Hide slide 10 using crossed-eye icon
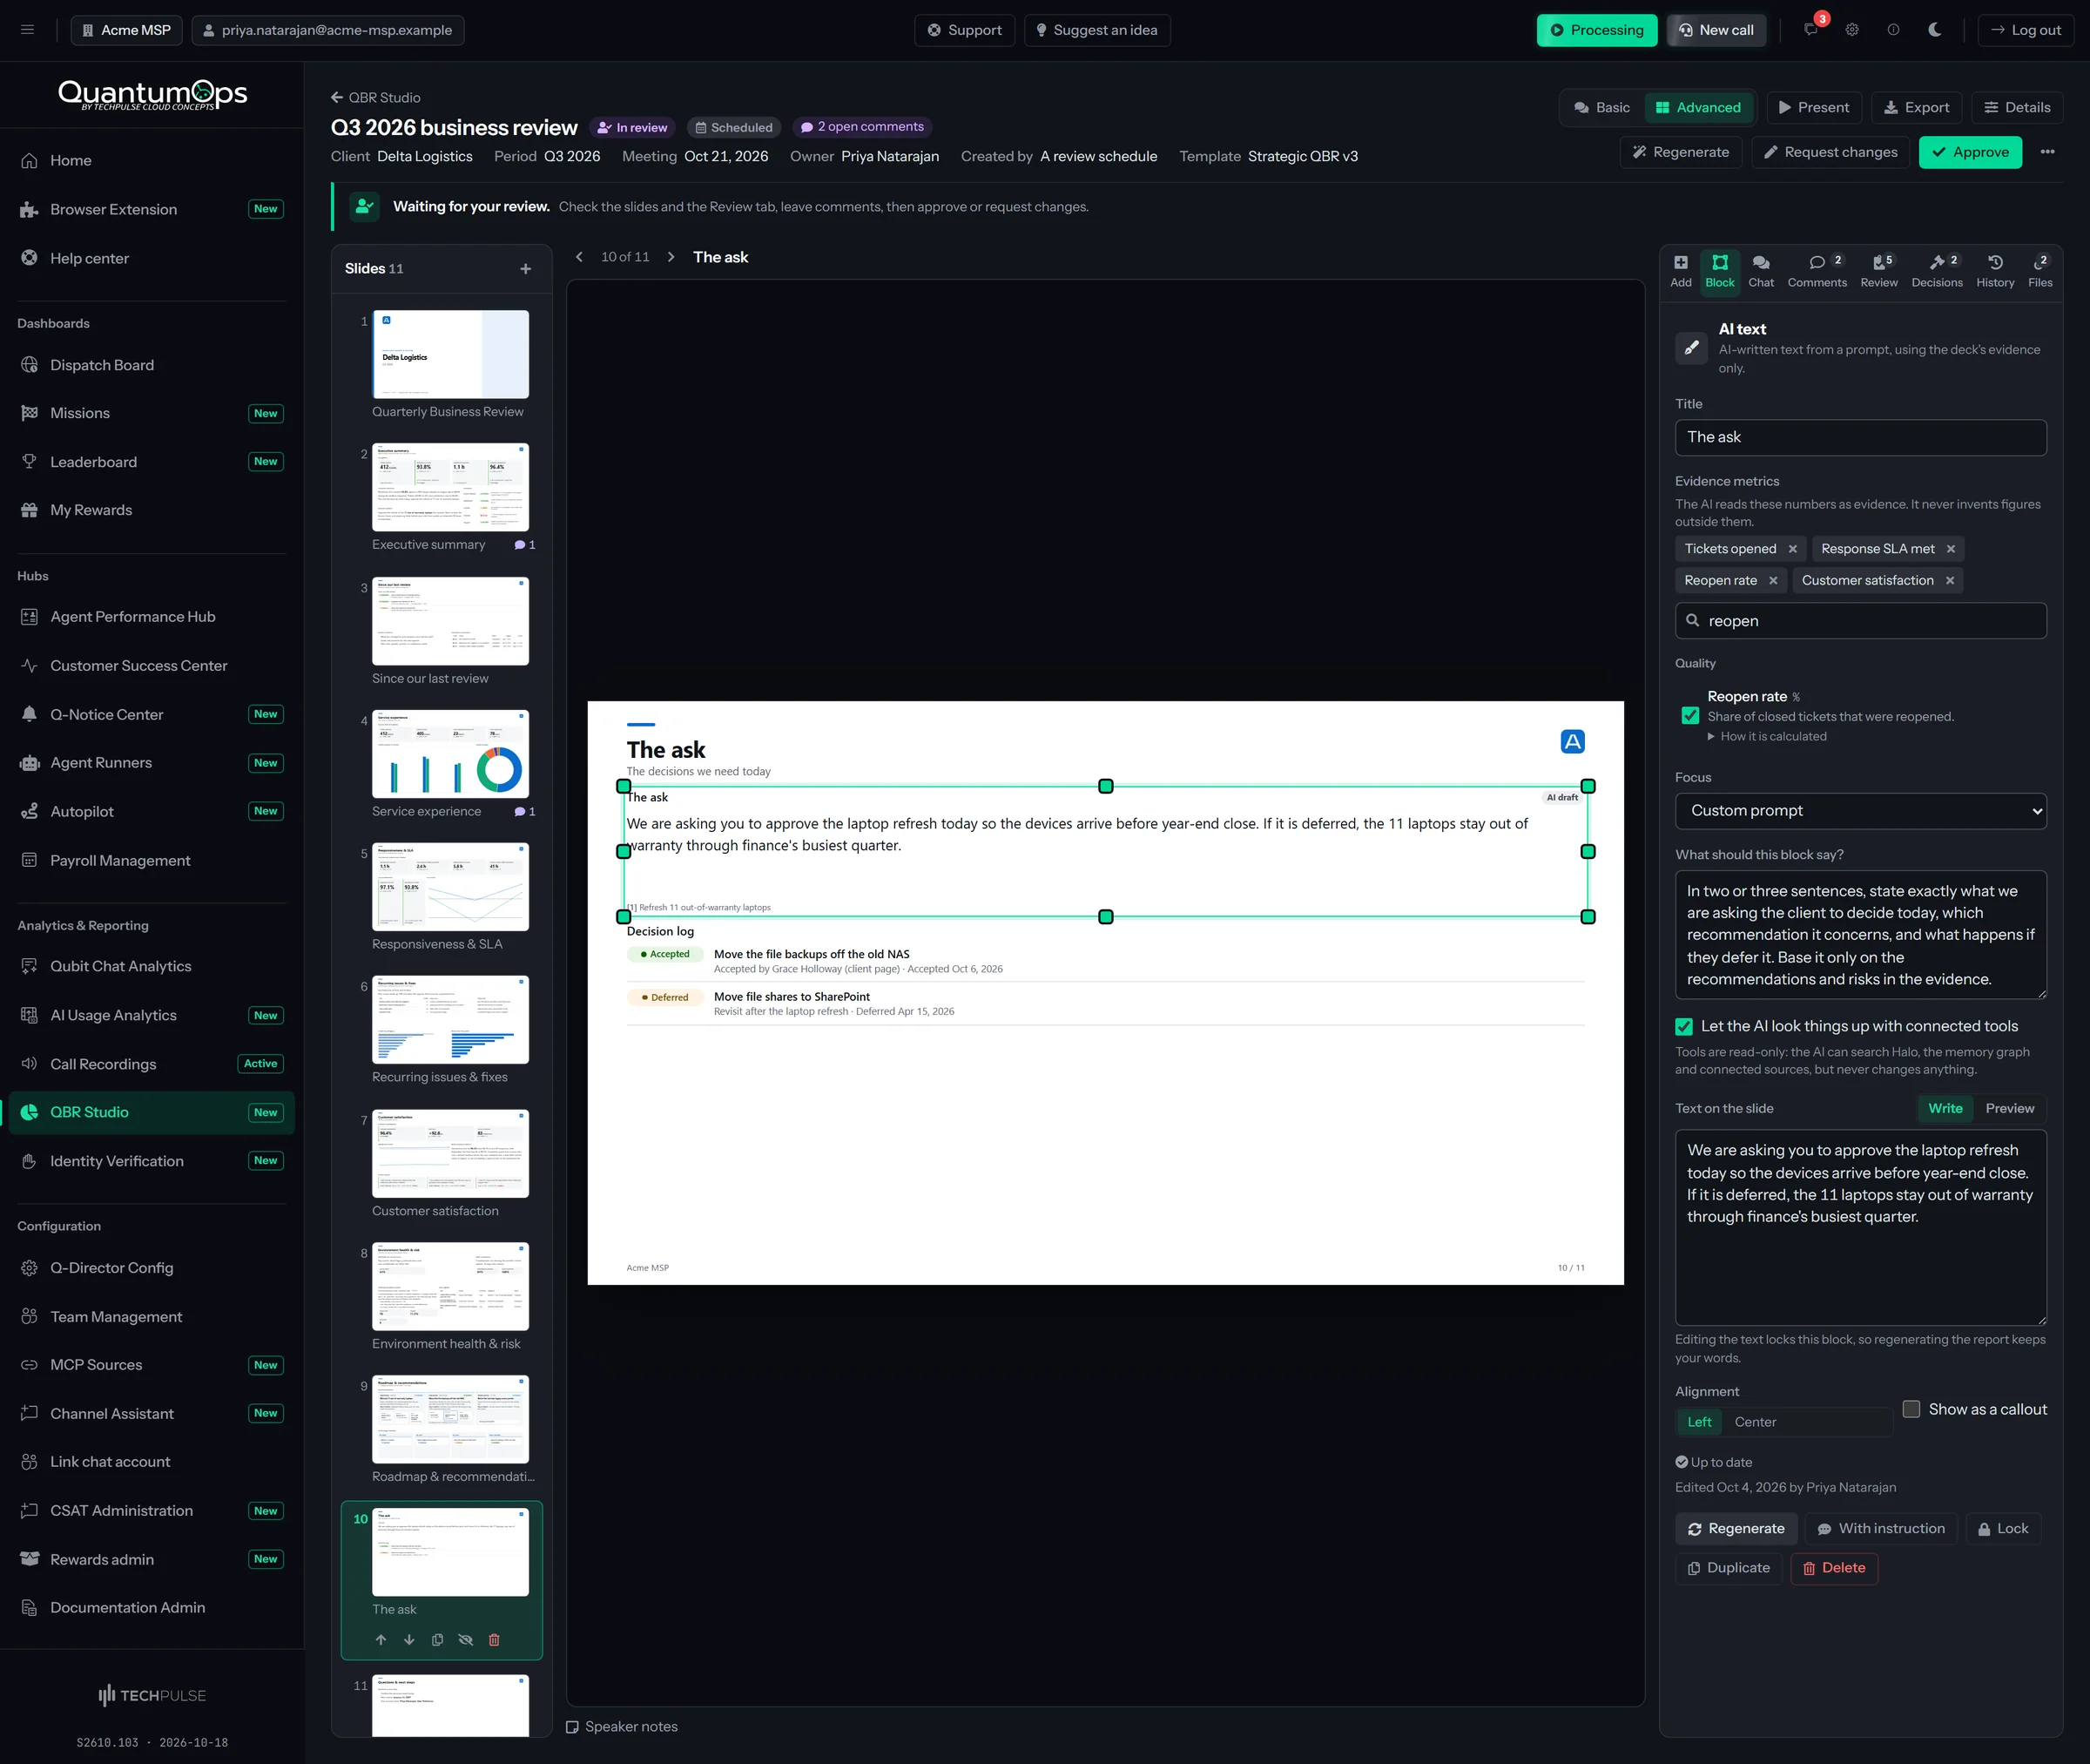 pos(465,1640)
